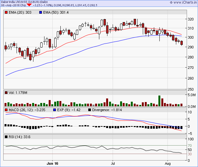Click the Aug date axis label
198x167 pixels.
click(167, 163)
